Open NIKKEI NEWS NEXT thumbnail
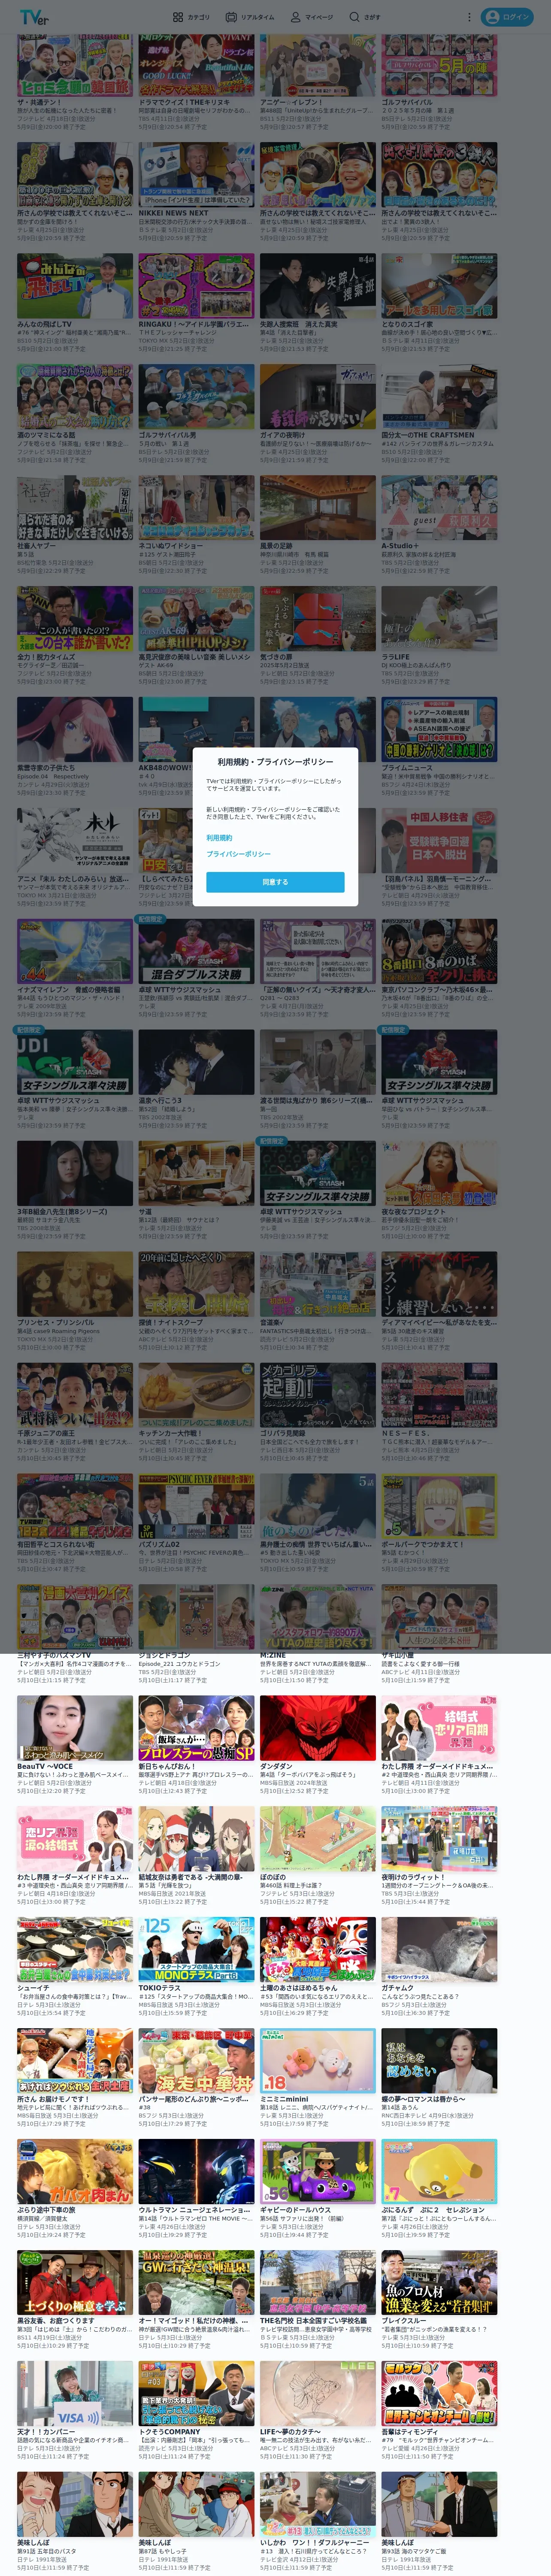 [x=196, y=174]
